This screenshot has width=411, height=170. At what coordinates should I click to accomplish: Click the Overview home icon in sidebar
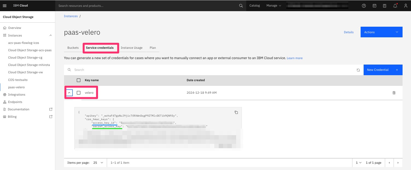[5, 28]
